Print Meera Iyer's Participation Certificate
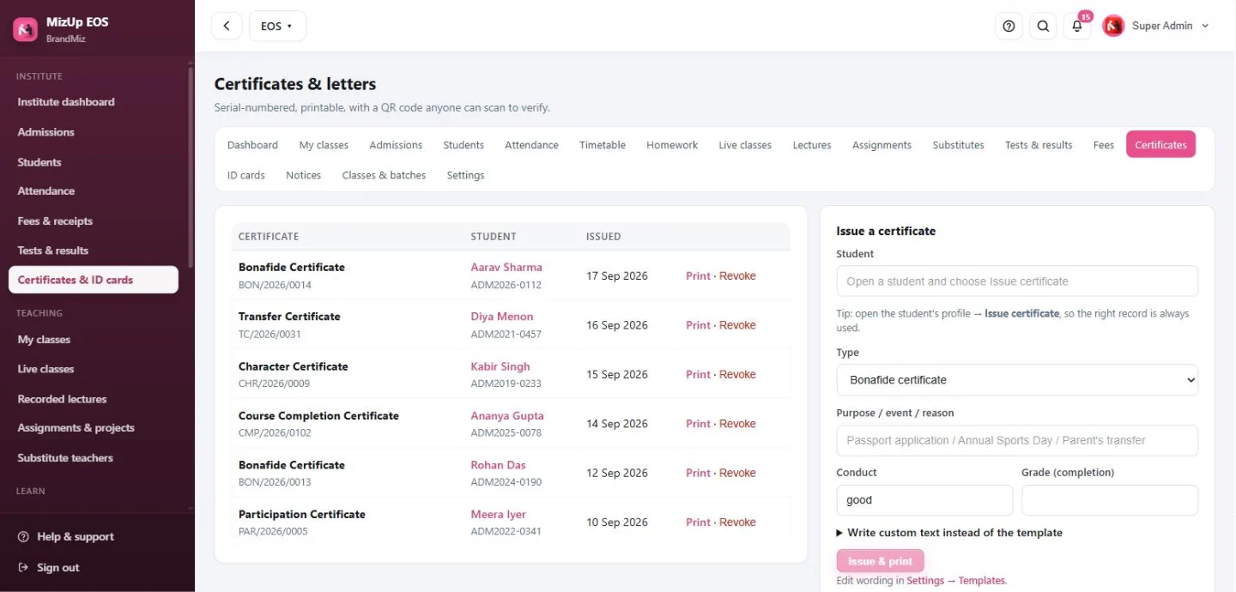 tap(698, 523)
